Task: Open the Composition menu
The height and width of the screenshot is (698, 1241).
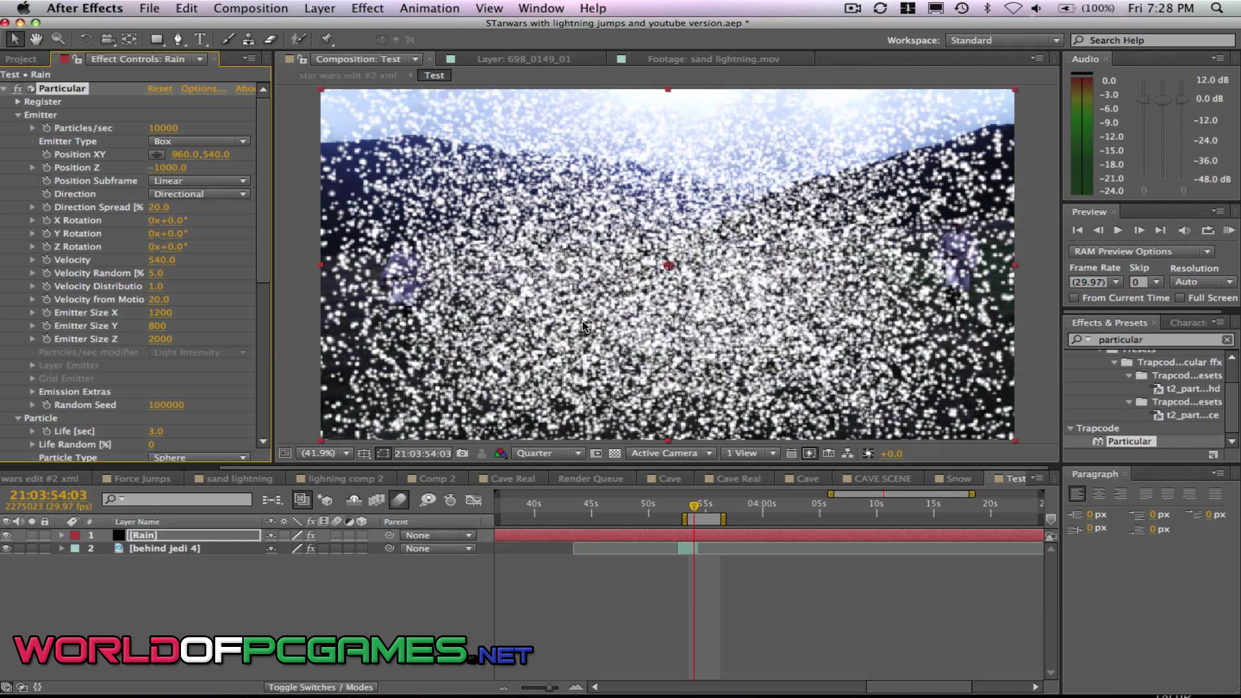Action: 251,8
